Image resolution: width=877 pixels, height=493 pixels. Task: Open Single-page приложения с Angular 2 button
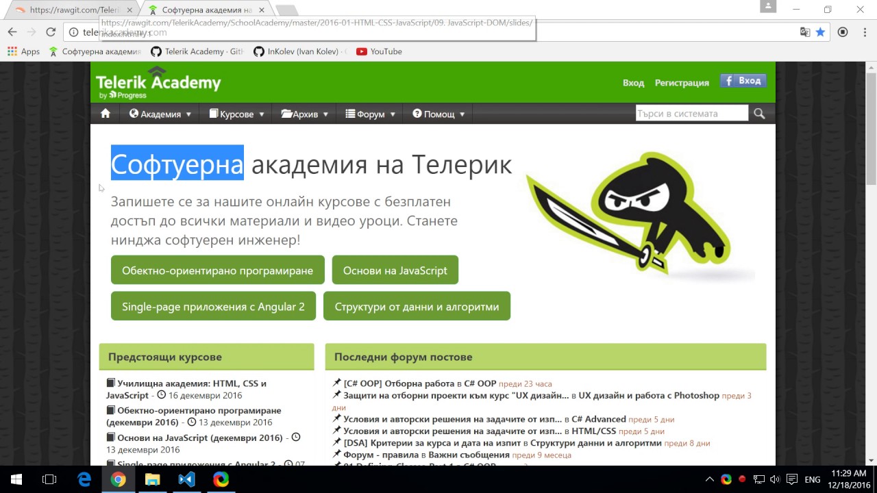[213, 306]
